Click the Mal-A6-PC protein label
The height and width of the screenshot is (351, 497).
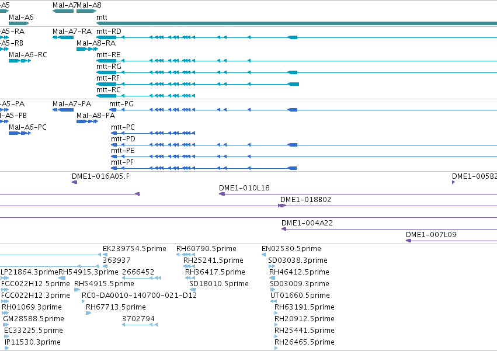(27, 127)
